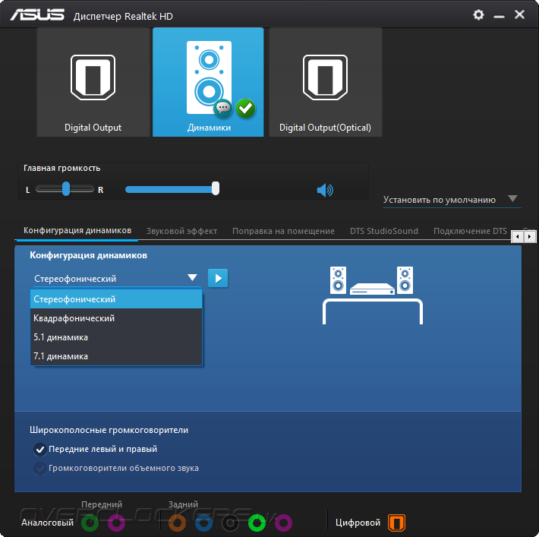
Task: Choose Квадрафонический in the dropdown list
Action: (x=116, y=318)
